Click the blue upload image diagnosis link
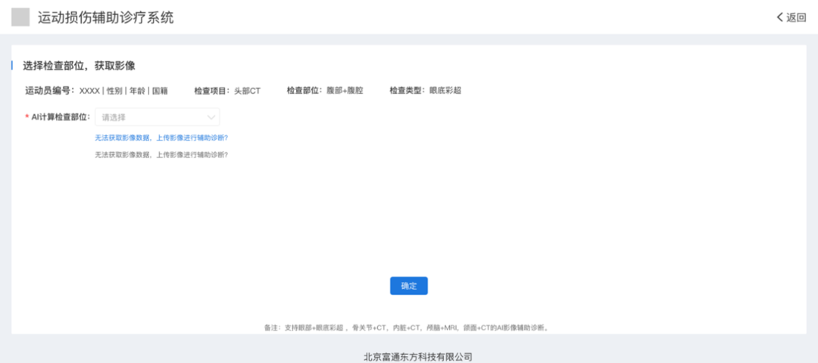The image size is (818, 363). pos(161,138)
